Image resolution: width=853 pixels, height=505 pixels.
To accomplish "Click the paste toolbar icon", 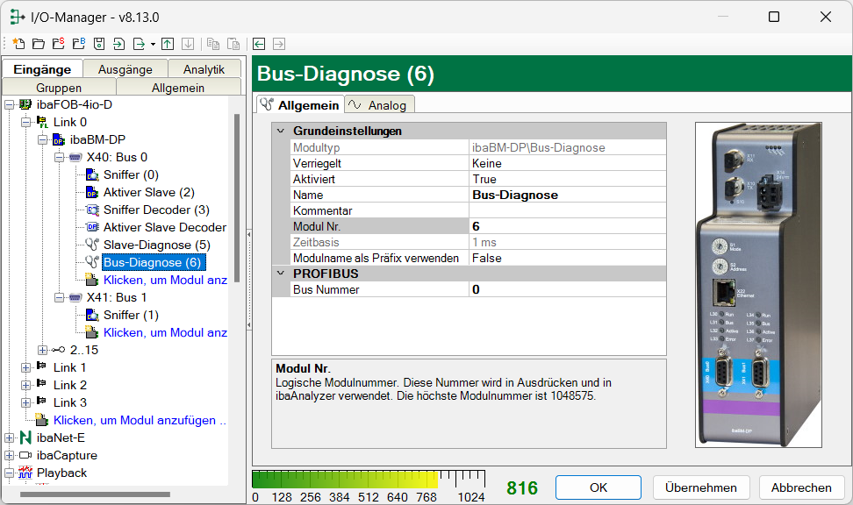I will [233, 44].
